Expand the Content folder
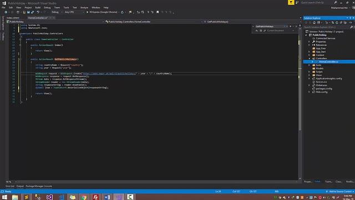The height and width of the screenshot is (200, 355). pyautogui.click(x=310, y=55)
